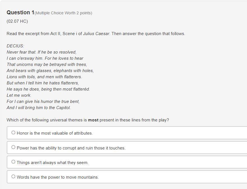Viewport: 247px width, 189px height.
Task: Click the line about unicorns betrayed with trees
Action: (47, 64)
